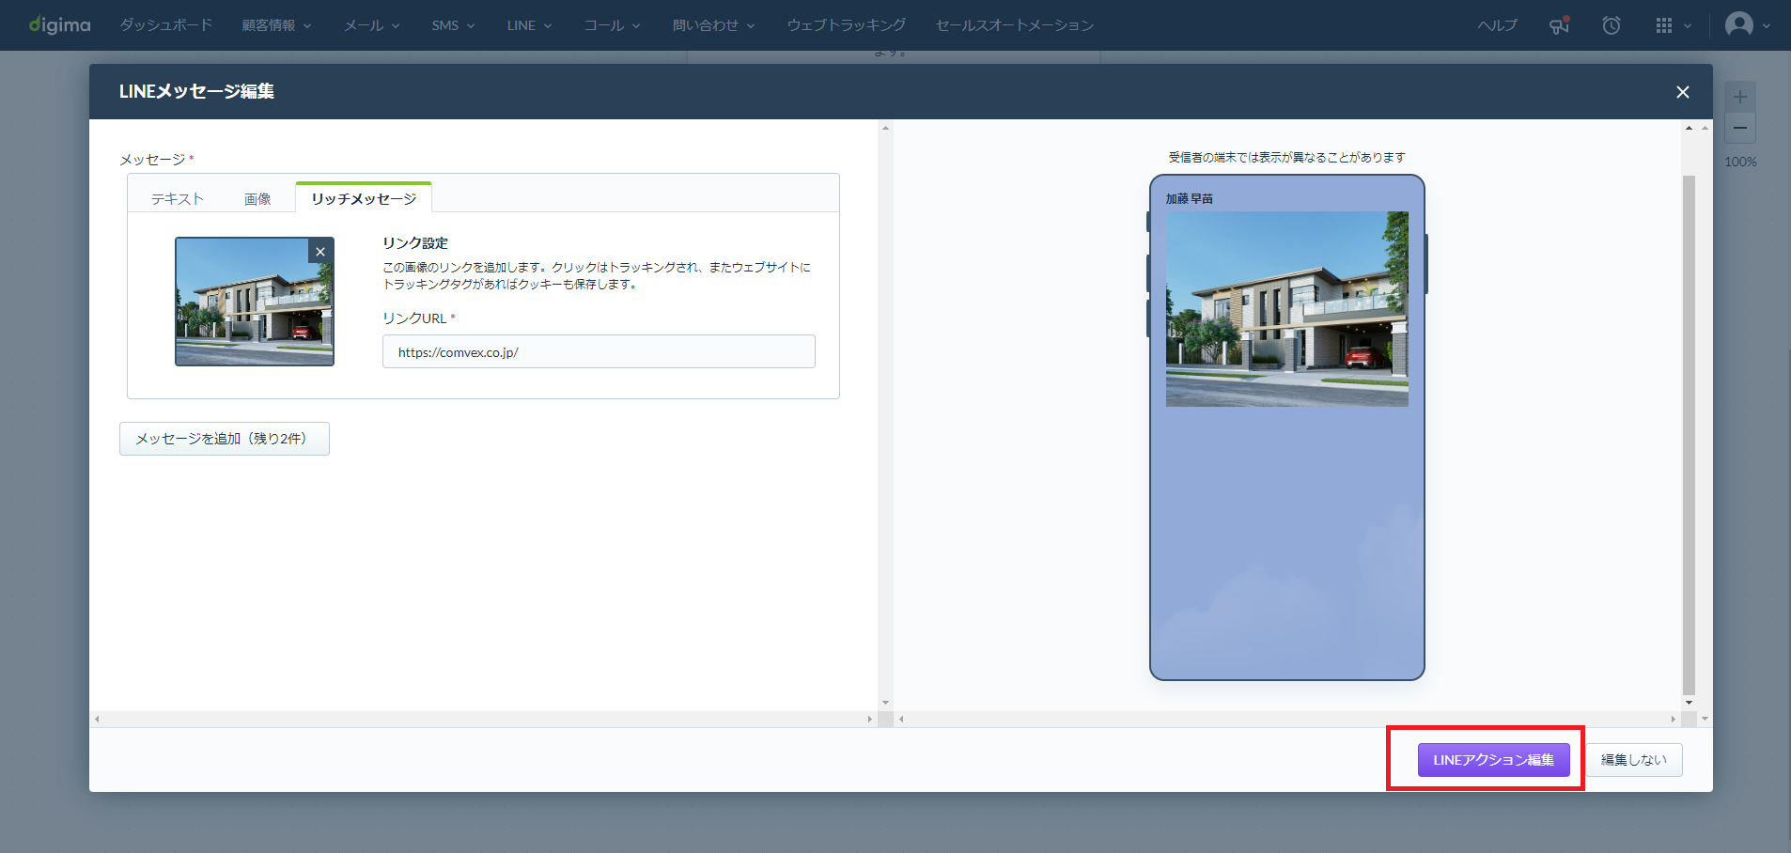Click メッセージを追加 (残り2件) button
The height and width of the screenshot is (853, 1791).
[225, 439]
